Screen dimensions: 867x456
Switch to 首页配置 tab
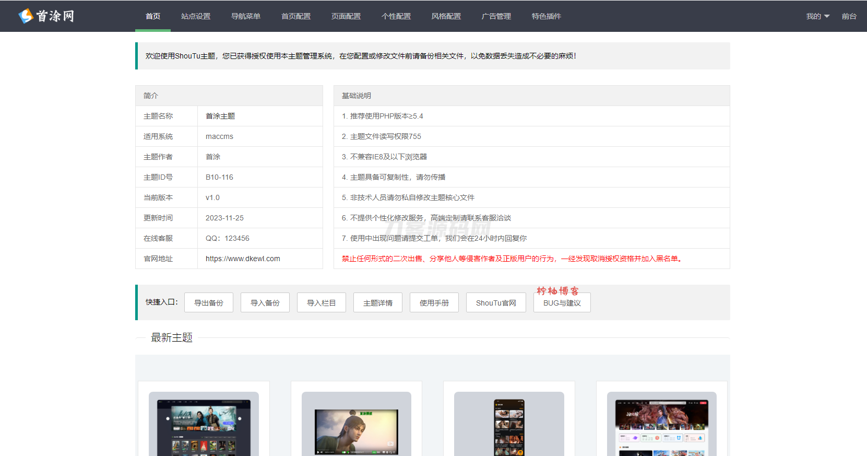(296, 16)
